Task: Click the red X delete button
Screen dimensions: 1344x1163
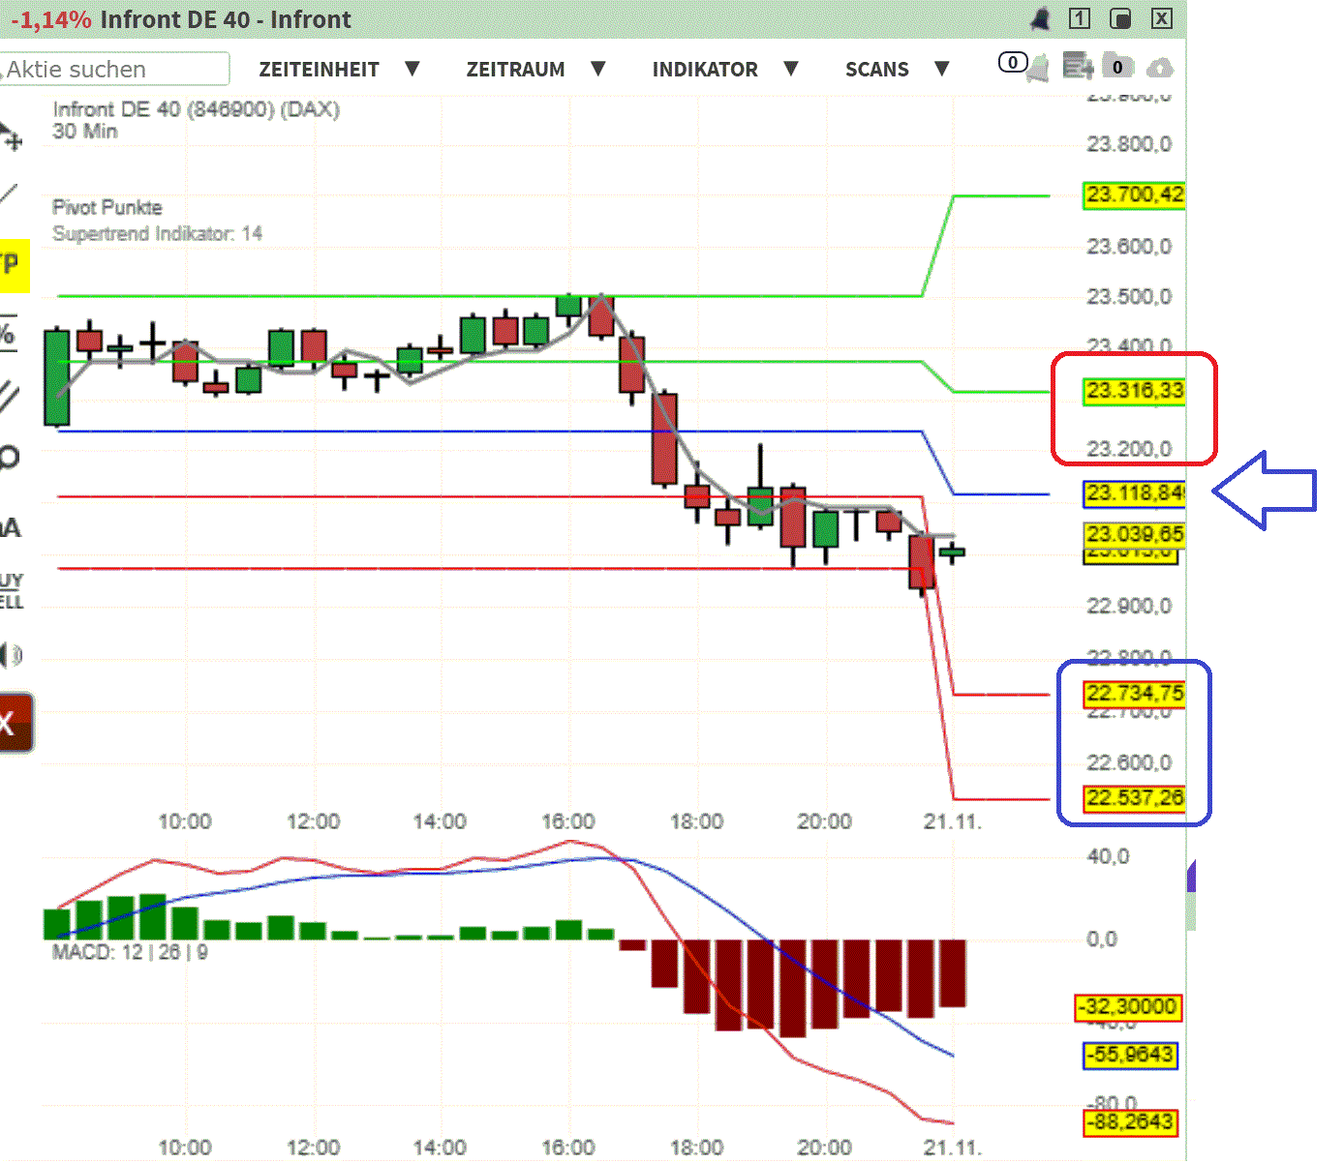Action: point(14,722)
